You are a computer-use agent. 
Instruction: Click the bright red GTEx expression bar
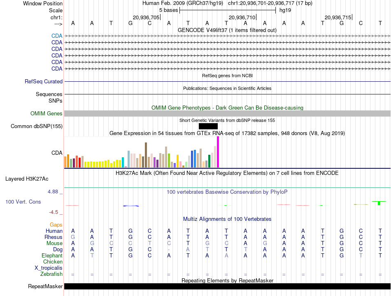(x=79, y=163)
